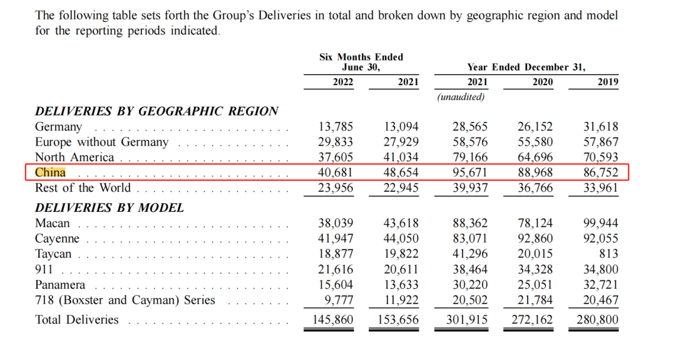This screenshot has height=342, width=676.
Task: Click the 2019 column header
Action: (608, 82)
